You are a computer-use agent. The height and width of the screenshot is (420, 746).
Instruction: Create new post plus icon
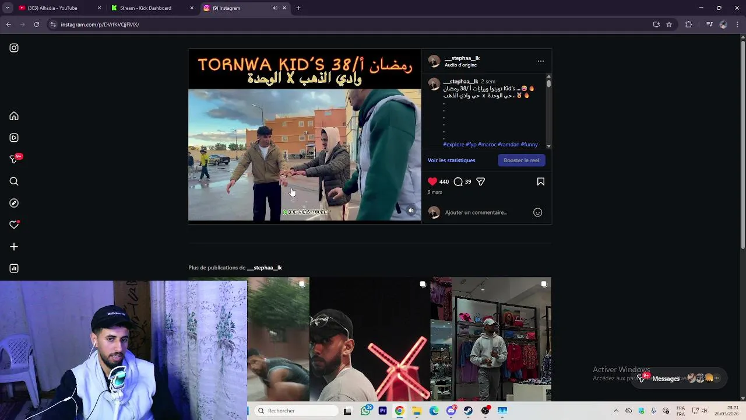pyautogui.click(x=14, y=247)
